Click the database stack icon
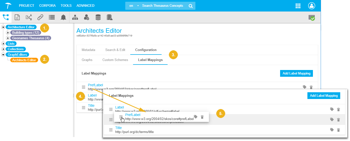Viewport: 350px width, 141px height. point(98,17)
